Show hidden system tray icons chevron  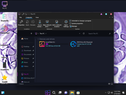tap(106, 93)
